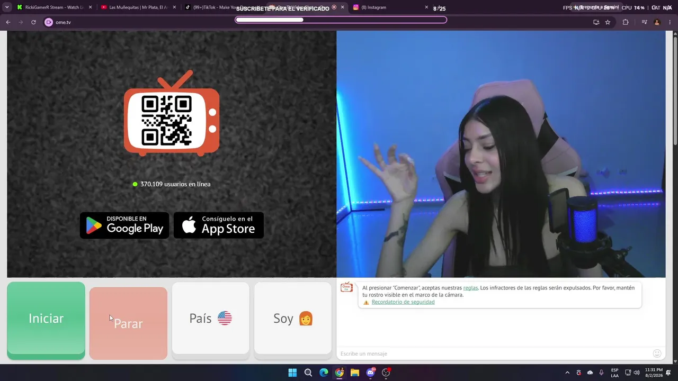
Task: Open the Chrome profile avatar
Action: (657, 22)
